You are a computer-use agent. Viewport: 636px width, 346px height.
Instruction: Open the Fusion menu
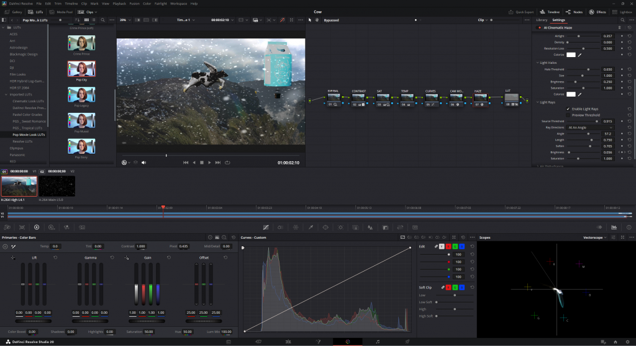click(x=134, y=4)
